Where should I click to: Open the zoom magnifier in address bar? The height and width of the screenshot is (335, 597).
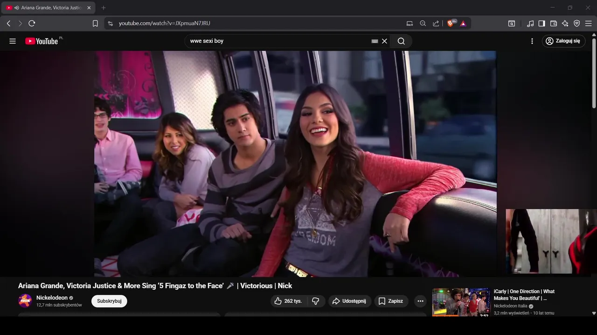point(423,23)
